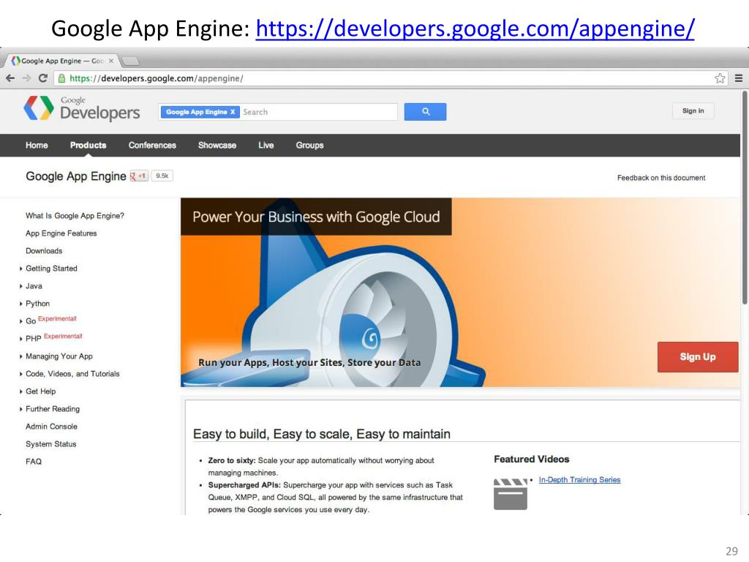Expand the PHP Experimental section arrow
The height and width of the screenshot is (562, 749).
21,339
